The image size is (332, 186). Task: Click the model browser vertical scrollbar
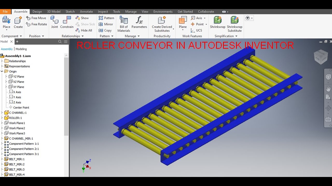click(66, 96)
